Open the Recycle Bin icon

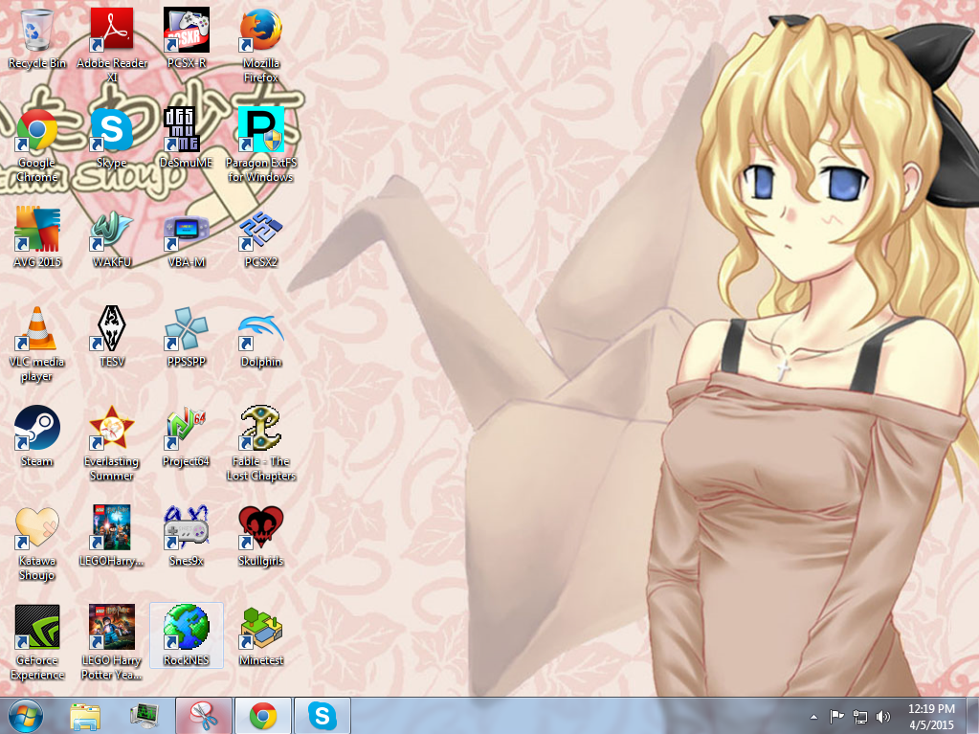pyautogui.click(x=36, y=38)
